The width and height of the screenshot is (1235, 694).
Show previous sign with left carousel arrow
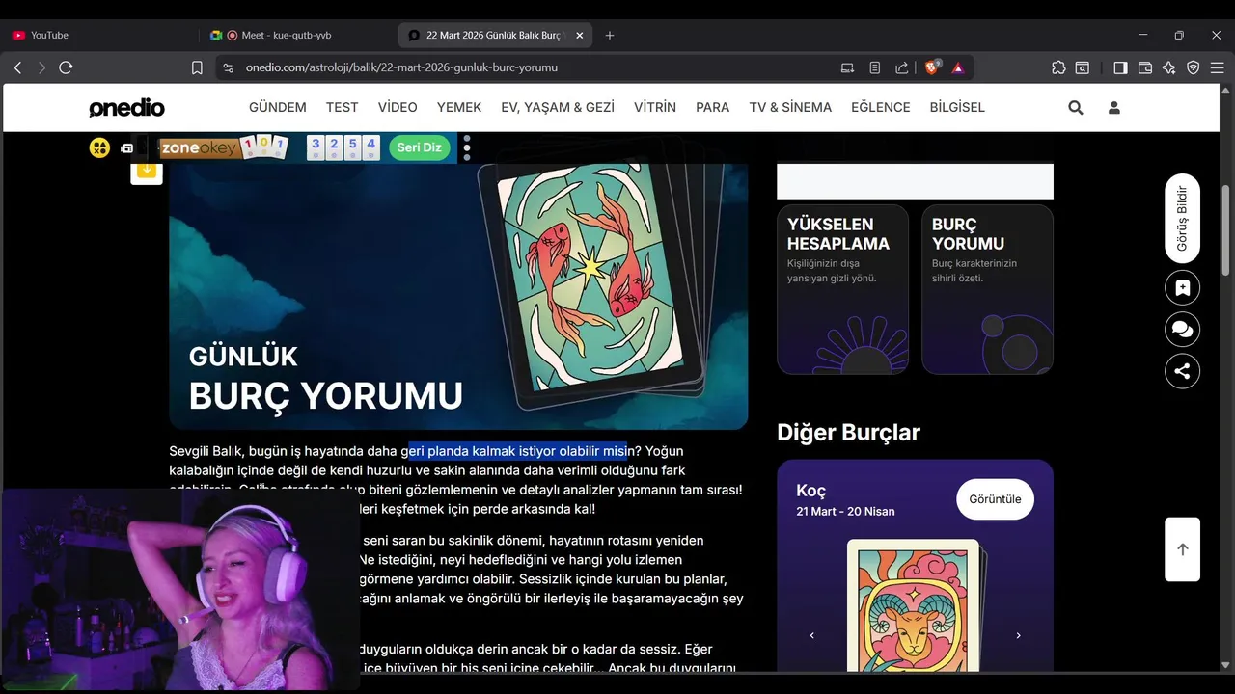click(811, 635)
